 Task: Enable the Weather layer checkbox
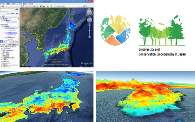coord(3,61)
